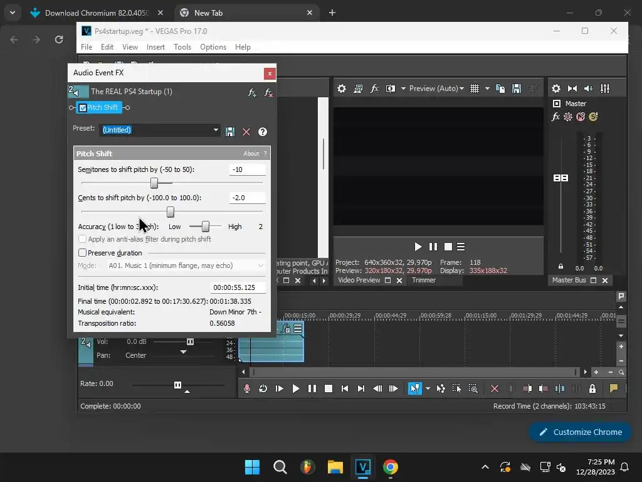The height and width of the screenshot is (482, 642).
Task: Open the Help menu in VEGAS Pro
Action: 243,47
